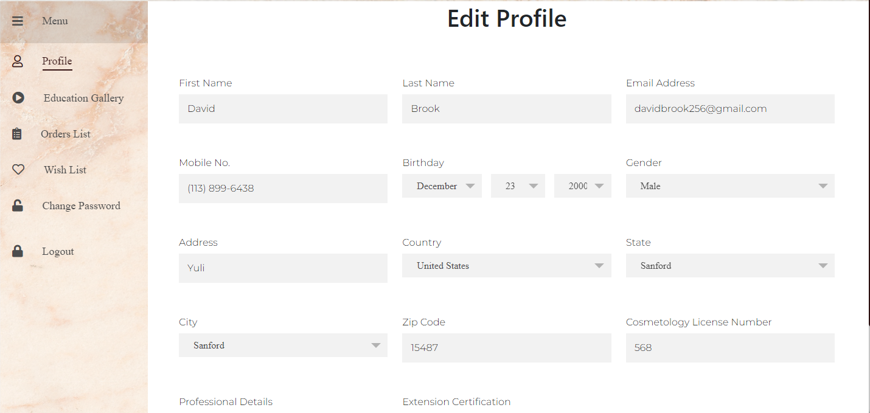Click the hamburger menu icon

(x=17, y=21)
